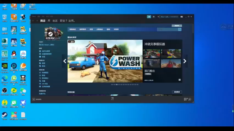Click the store search magnifier icon
The image size is (234, 131).
tap(180, 29)
